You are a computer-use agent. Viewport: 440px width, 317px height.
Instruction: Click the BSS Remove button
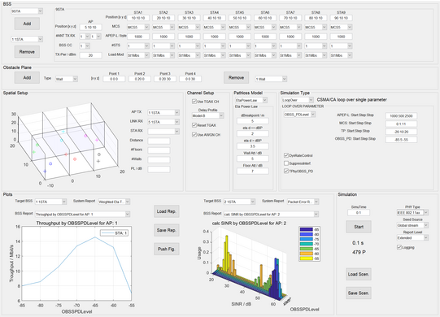pyautogui.click(x=27, y=52)
